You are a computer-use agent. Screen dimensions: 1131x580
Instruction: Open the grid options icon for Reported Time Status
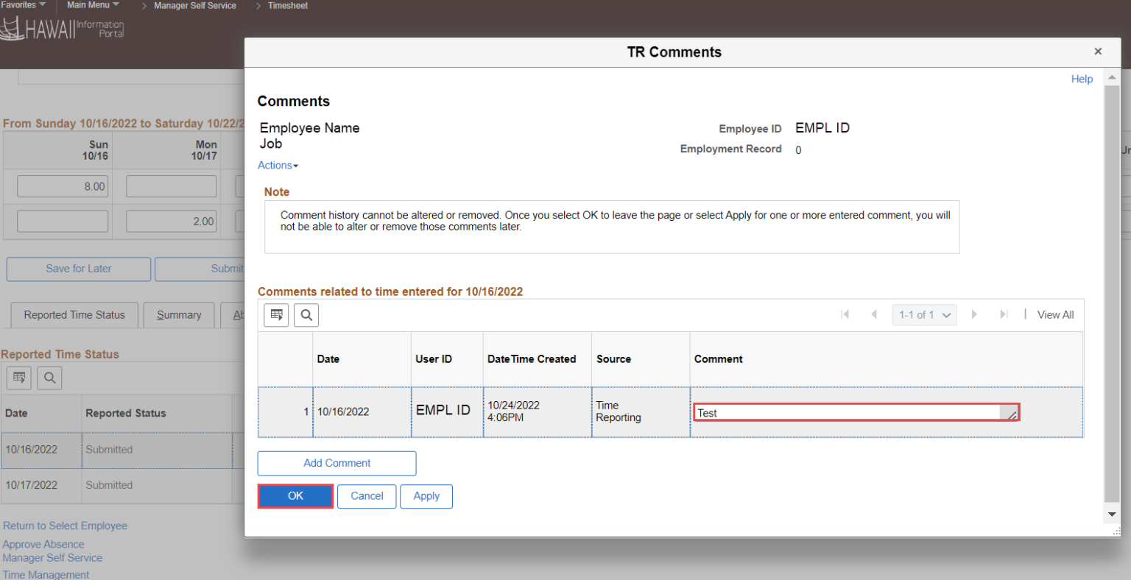(18, 378)
